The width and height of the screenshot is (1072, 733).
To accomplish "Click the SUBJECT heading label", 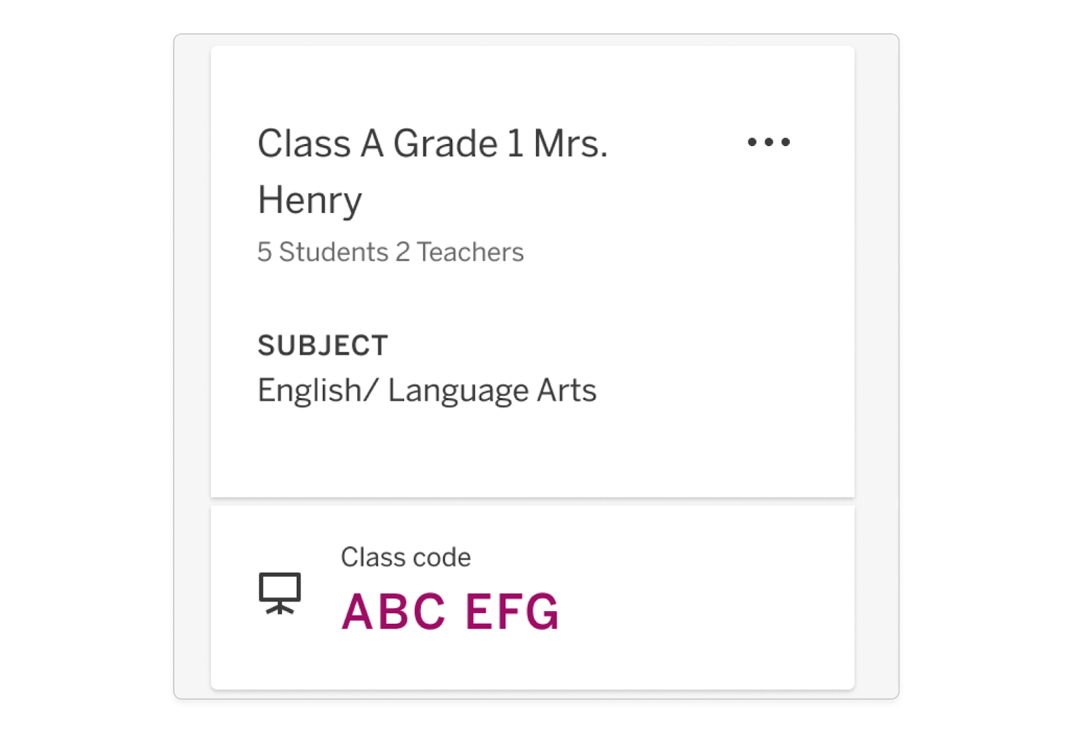I will (323, 346).
